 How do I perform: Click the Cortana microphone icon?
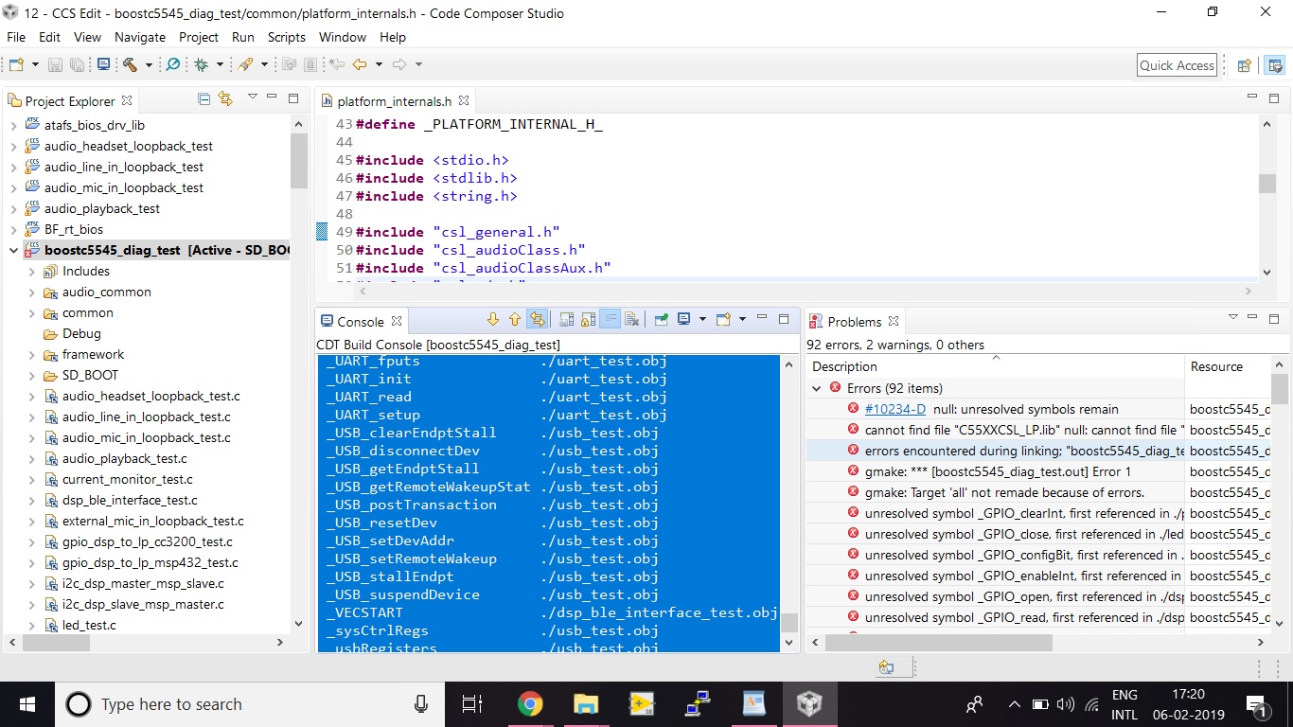[x=421, y=703]
